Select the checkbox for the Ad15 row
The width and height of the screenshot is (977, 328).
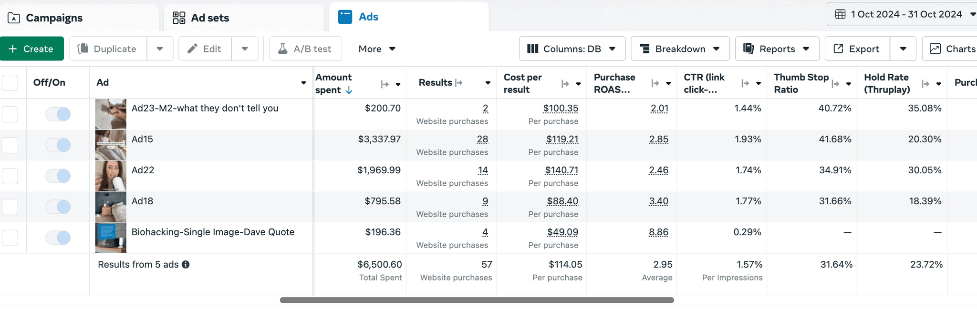[x=10, y=145]
